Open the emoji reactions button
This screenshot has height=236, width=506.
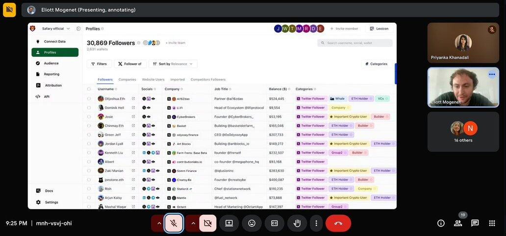click(252, 223)
